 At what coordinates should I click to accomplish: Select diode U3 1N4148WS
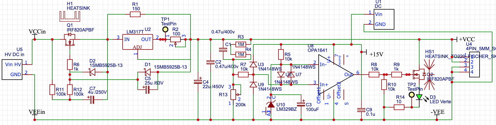(x=253, y=64)
